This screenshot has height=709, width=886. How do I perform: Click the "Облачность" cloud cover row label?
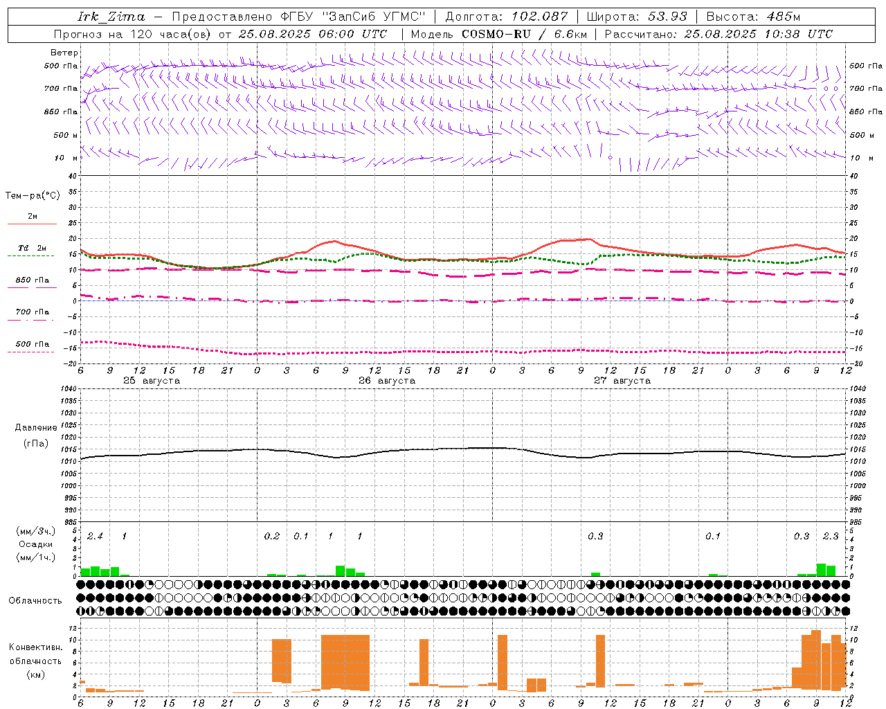(x=35, y=601)
